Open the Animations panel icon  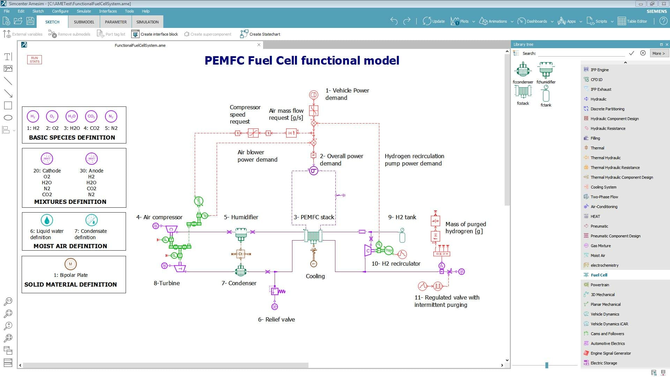pyautogui.click(x=484, y=21)
